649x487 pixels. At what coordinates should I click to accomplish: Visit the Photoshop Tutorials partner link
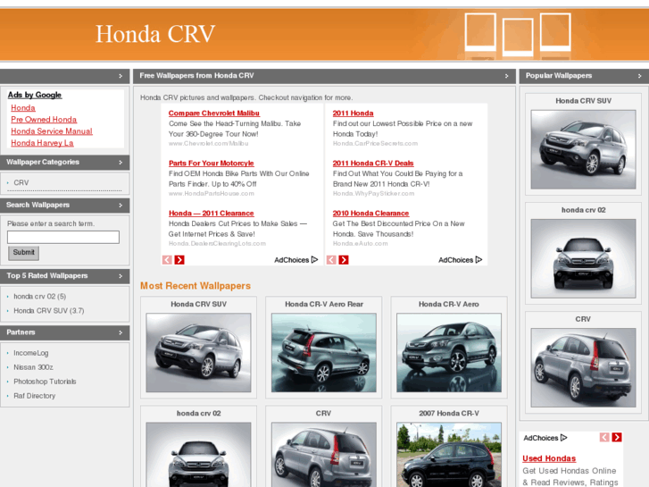pos(45,382)
